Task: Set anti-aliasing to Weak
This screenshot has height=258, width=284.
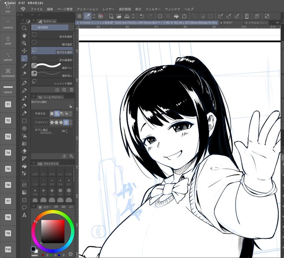Action: pos(56,123)
